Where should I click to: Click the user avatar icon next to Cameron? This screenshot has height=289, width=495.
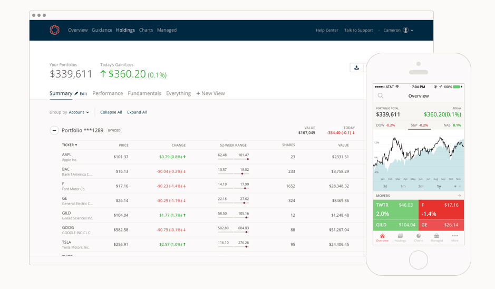pyautogui.click(x=406, y=30)
